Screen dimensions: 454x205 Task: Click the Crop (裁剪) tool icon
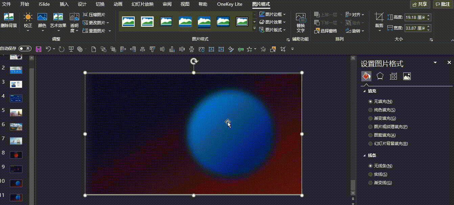point(379,18)
